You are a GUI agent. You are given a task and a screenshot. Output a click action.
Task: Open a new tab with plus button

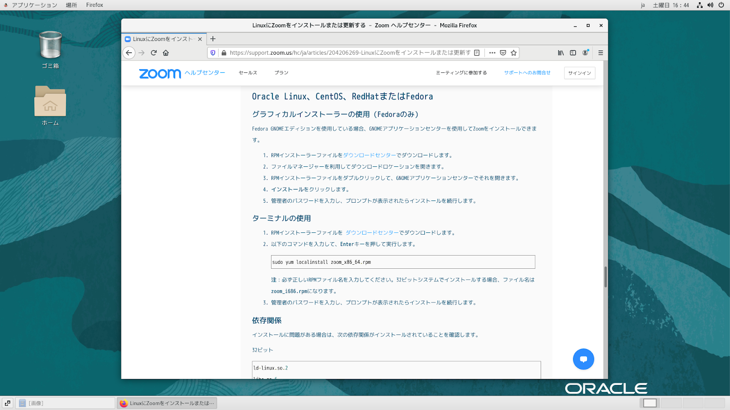[x=213, y=39]
